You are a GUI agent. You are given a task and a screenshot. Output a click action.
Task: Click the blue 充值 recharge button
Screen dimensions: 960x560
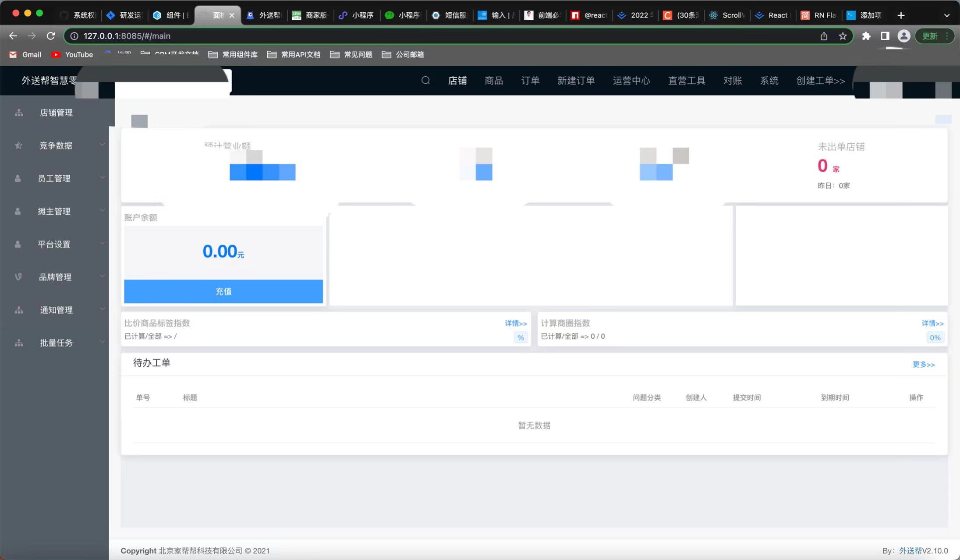click(x=223, y=291)
